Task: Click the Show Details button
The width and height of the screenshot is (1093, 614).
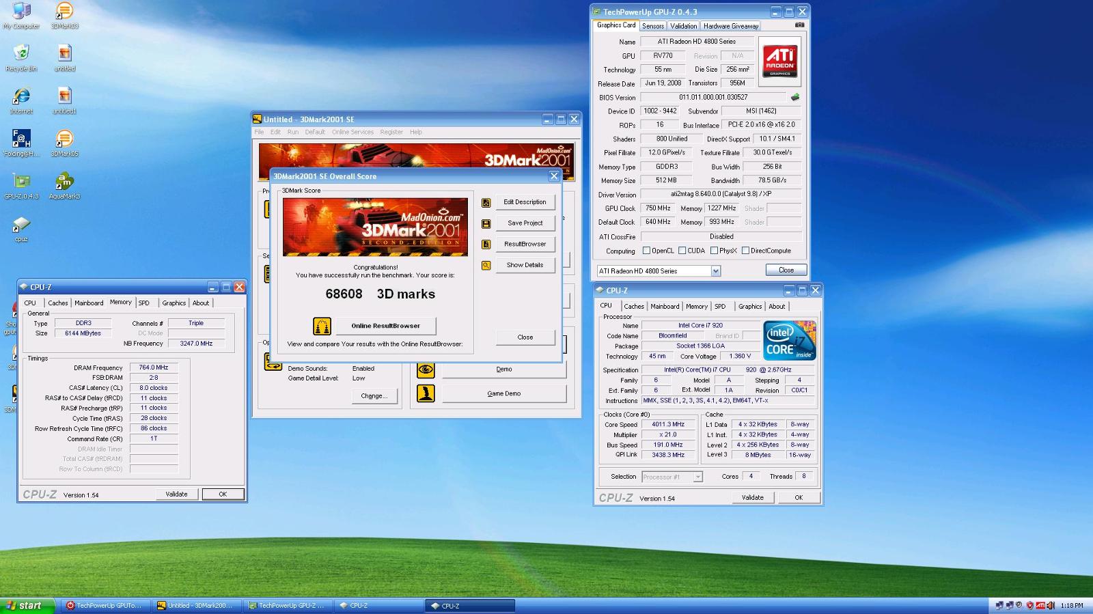Action: (525, 265)
